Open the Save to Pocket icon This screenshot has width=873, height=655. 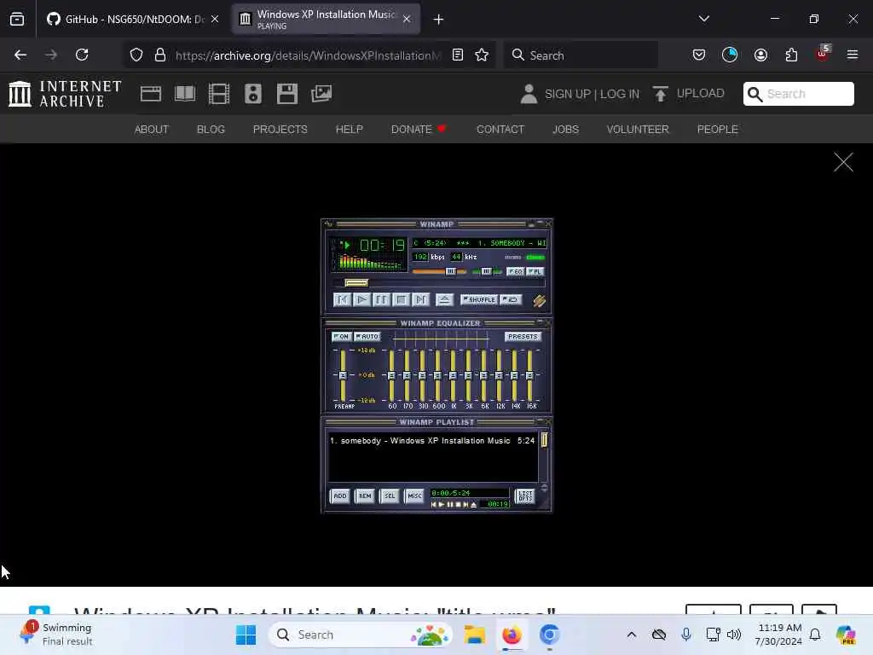699,55
